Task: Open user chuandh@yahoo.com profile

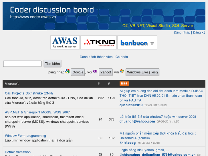Action: [x=137, y=121]
